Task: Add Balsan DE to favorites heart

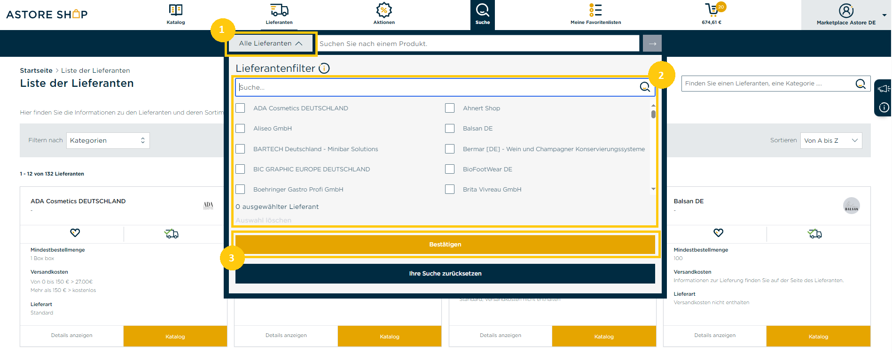Action: tap(719, 233)
